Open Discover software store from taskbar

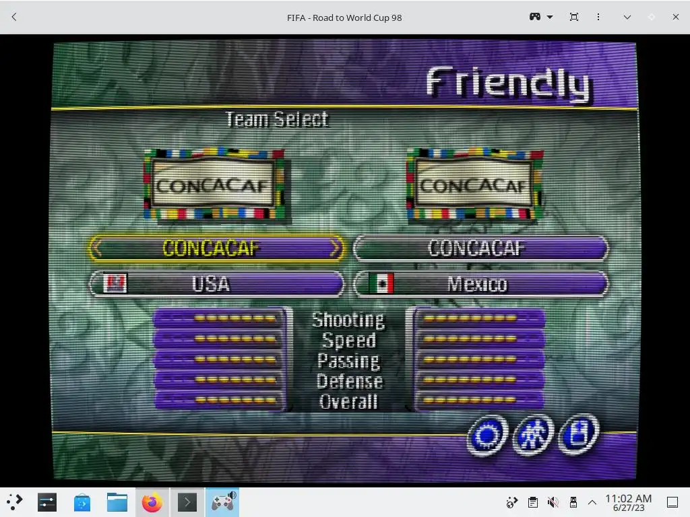coord(82,502)
